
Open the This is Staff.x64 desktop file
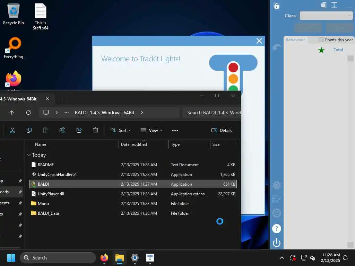tap(40, 17)
